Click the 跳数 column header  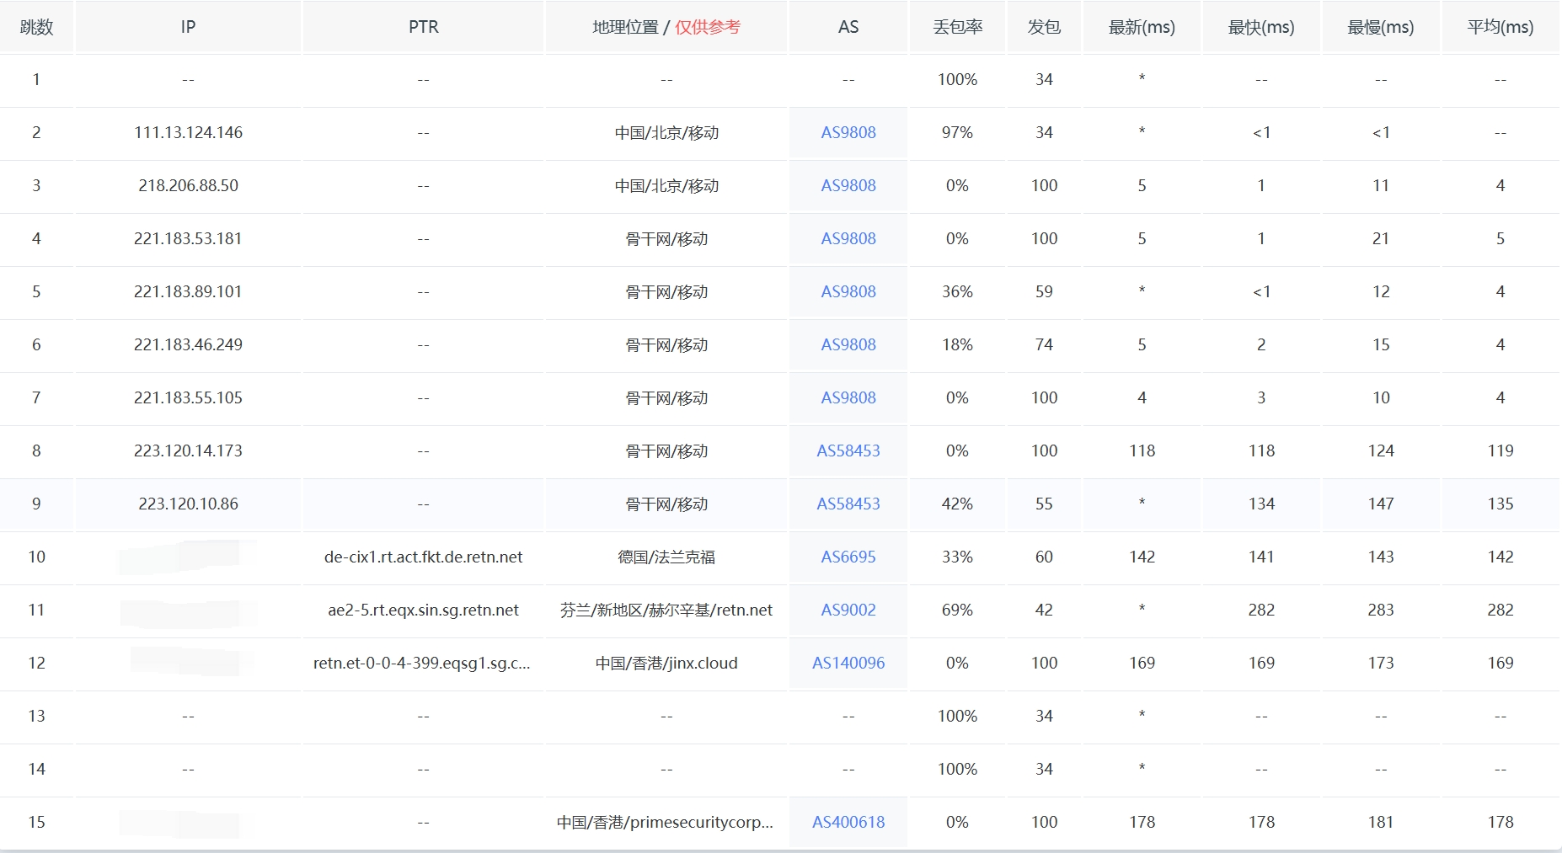(x=36, y=27)
